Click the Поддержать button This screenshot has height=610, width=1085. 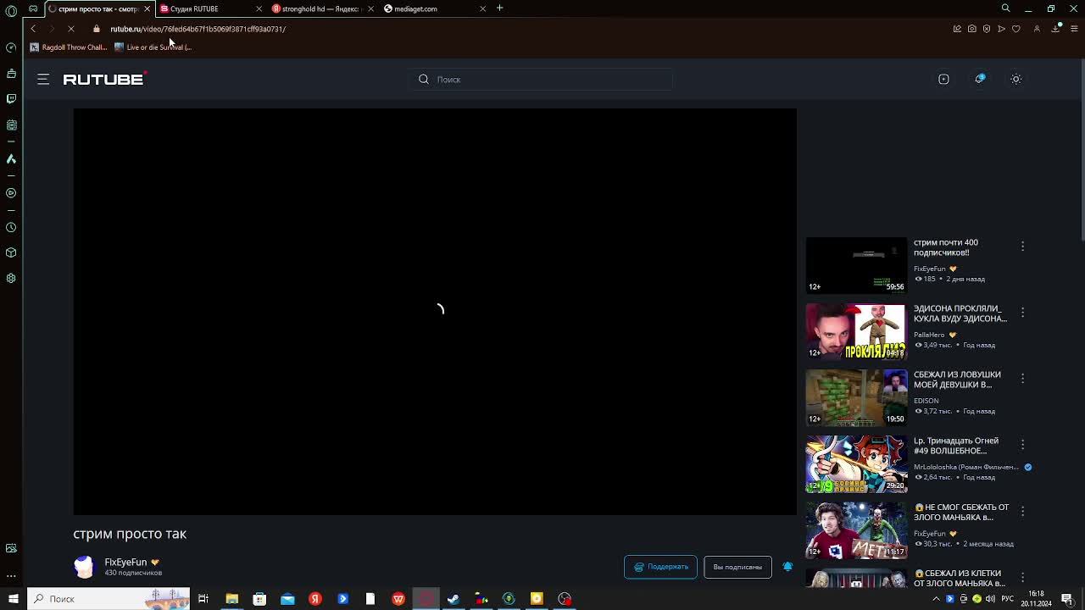660,567
